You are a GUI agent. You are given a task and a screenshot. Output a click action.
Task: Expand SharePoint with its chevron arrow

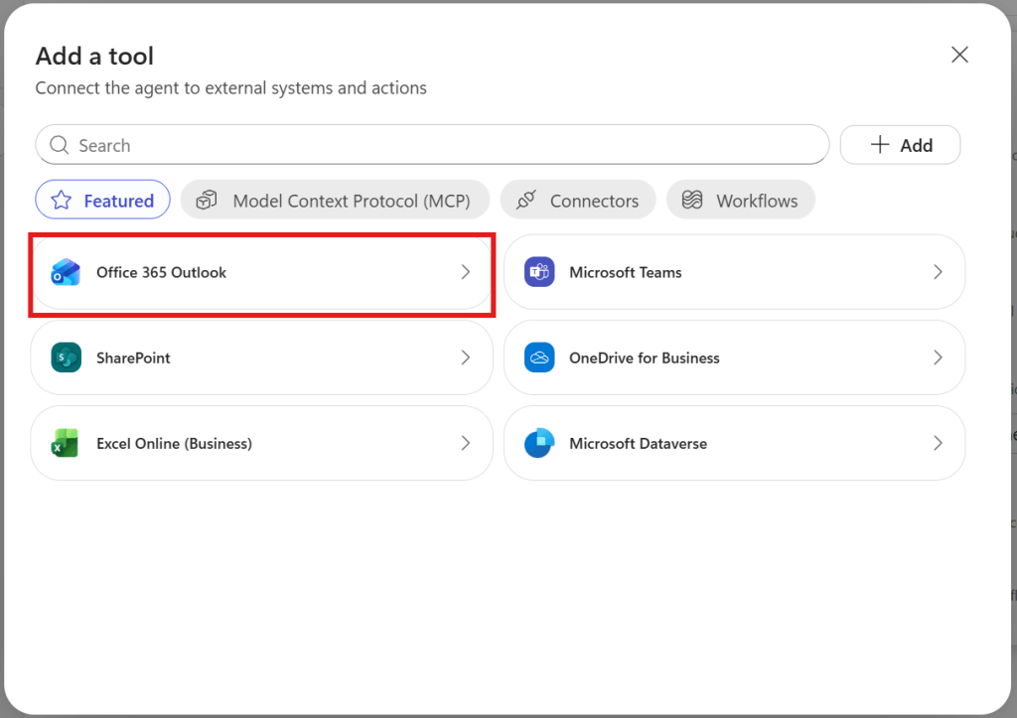(x=465, y=359)
